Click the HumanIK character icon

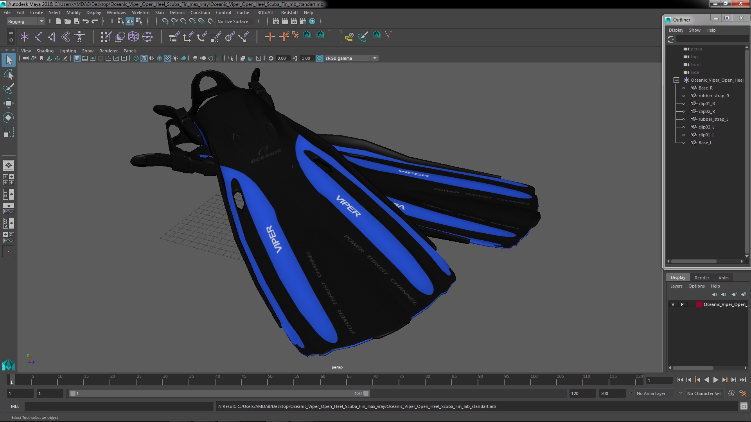click(79, 37)
